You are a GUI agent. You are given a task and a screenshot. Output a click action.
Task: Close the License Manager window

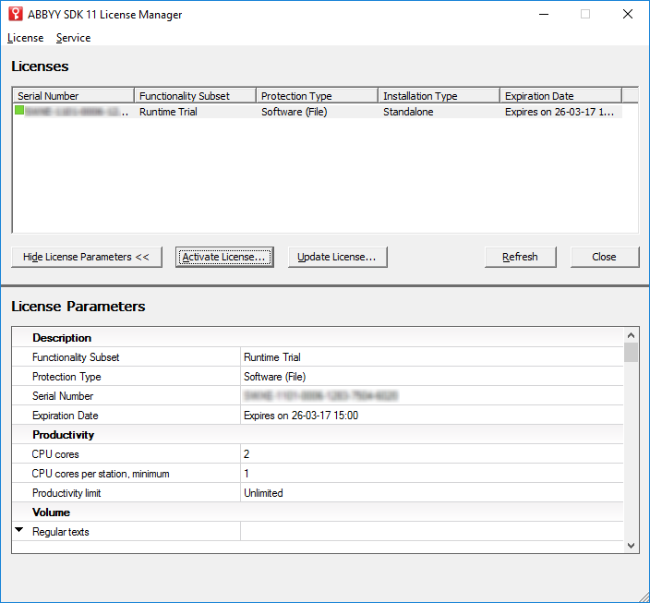628,14
